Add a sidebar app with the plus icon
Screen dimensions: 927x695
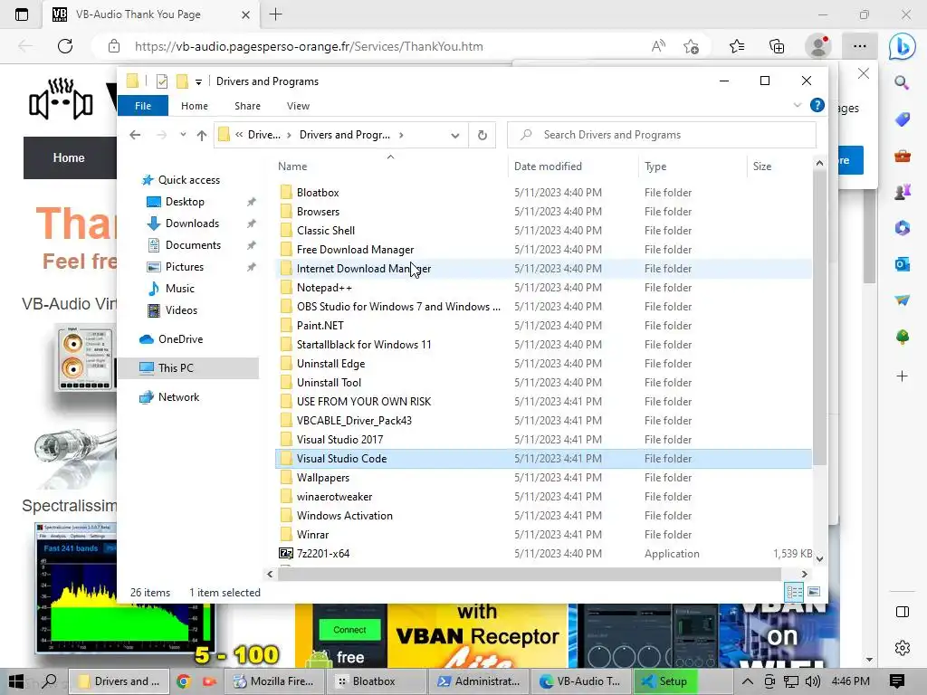click(x=903, y=376)
